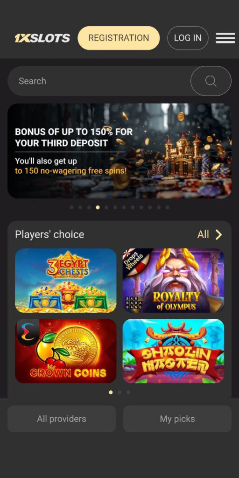Select the fifth banner carousel dot
239x478 pixels.
point(106,207)
